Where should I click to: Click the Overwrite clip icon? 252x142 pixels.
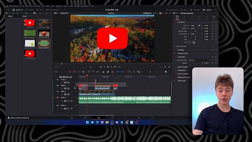pos(93,72)
